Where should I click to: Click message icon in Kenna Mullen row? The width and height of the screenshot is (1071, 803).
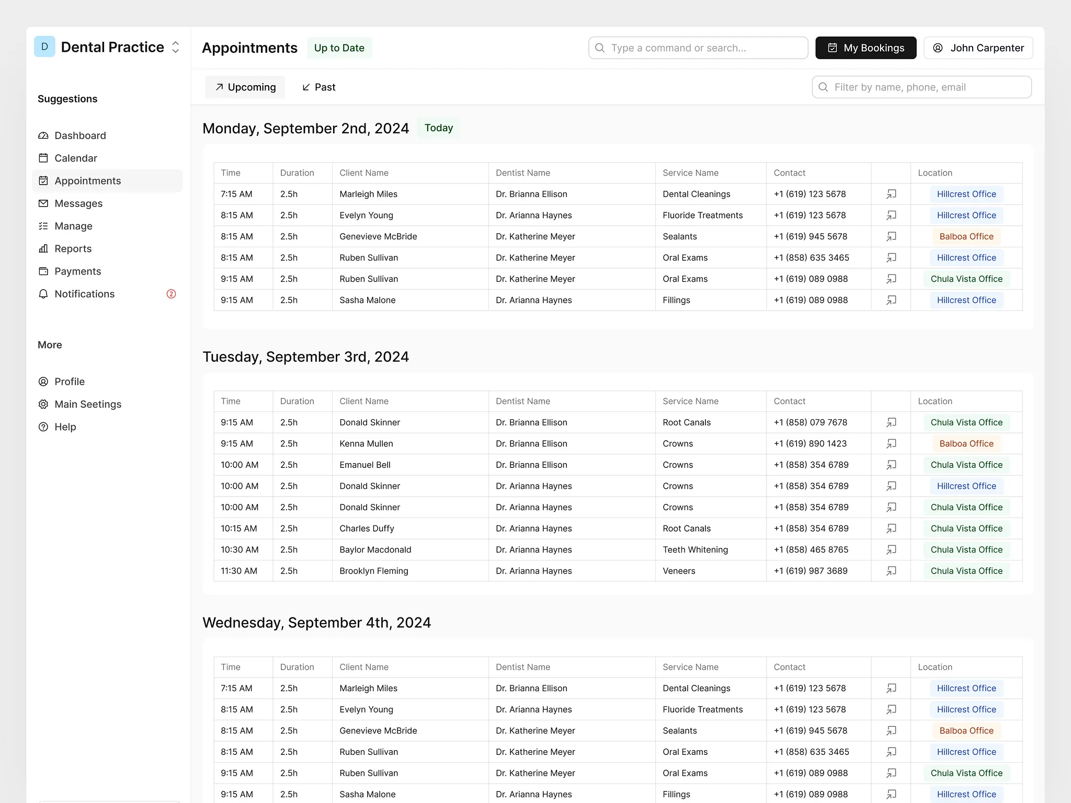pyautogui.click(x=891, y=444)
